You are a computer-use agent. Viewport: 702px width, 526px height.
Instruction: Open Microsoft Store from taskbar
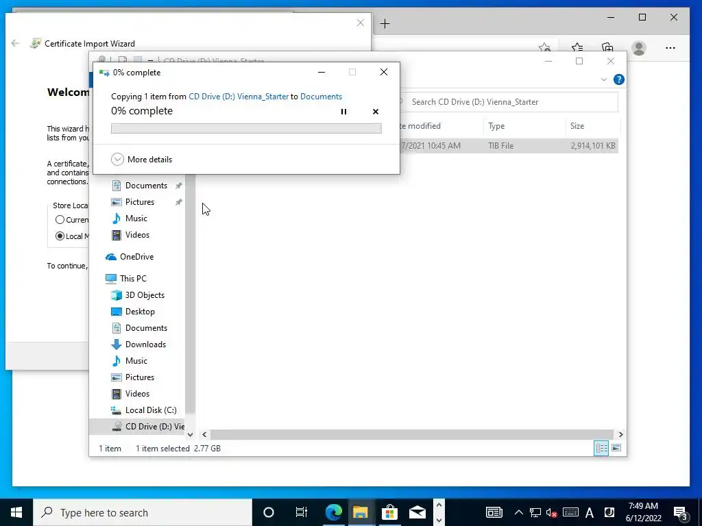[x=389, y=512]
